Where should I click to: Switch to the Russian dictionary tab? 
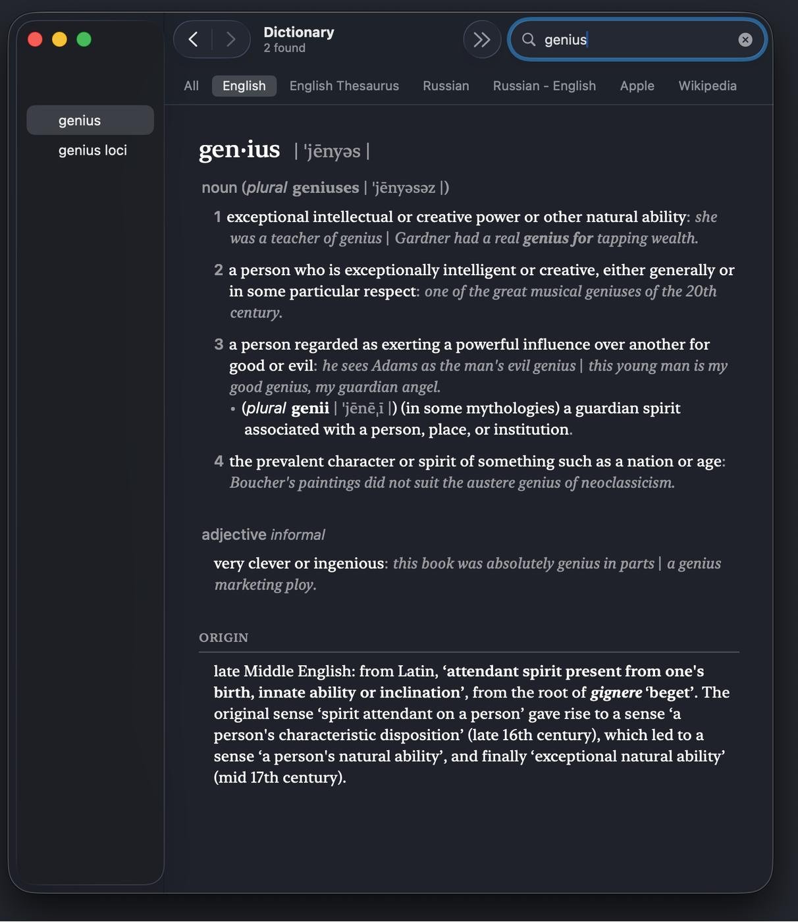click(446, 86)
